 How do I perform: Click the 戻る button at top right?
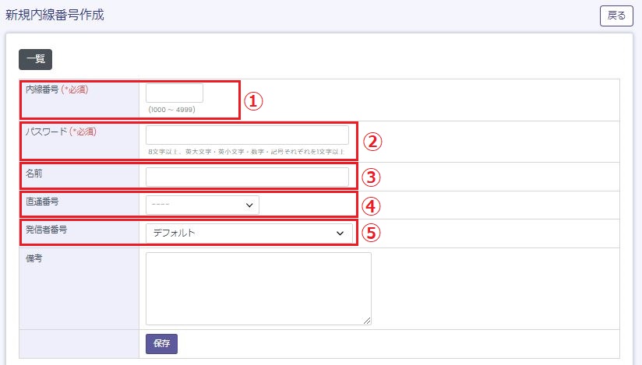pyautogui.click(x=616, y=16)
